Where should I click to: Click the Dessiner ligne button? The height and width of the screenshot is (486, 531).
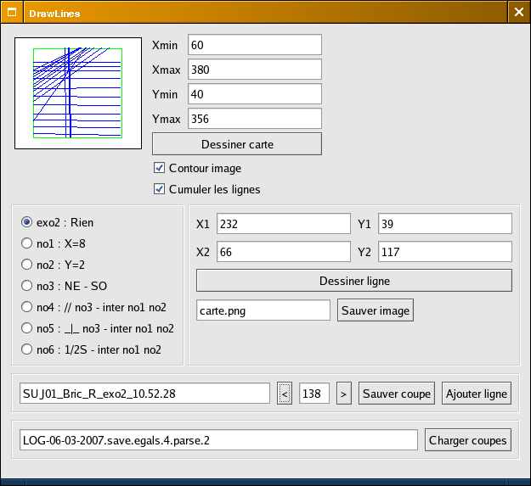(x=353, y=280)
